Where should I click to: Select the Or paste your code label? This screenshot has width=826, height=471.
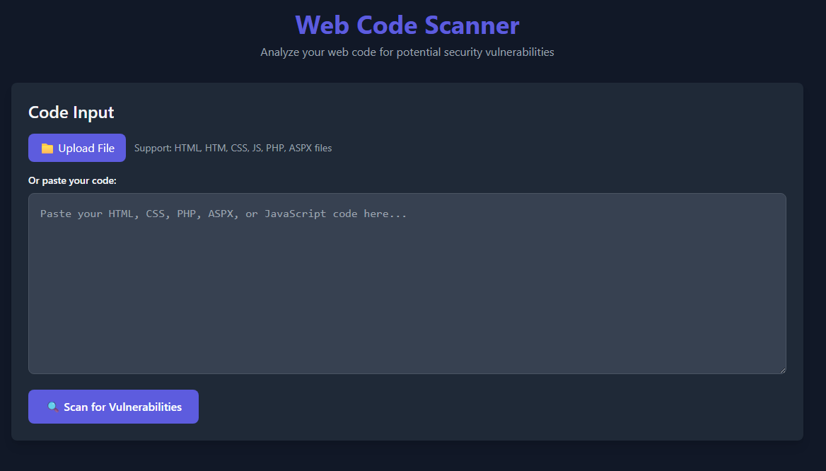click(x=73, y=180)
